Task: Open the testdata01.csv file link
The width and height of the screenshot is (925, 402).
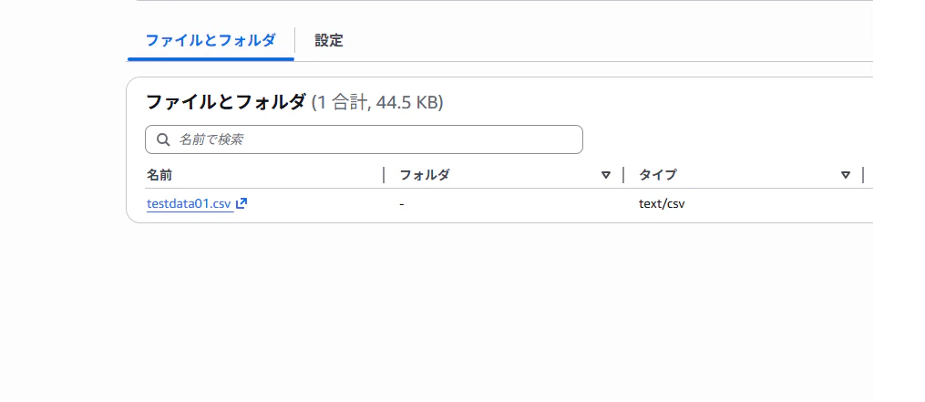Action: pyautogui.click(x=189, y=203)
